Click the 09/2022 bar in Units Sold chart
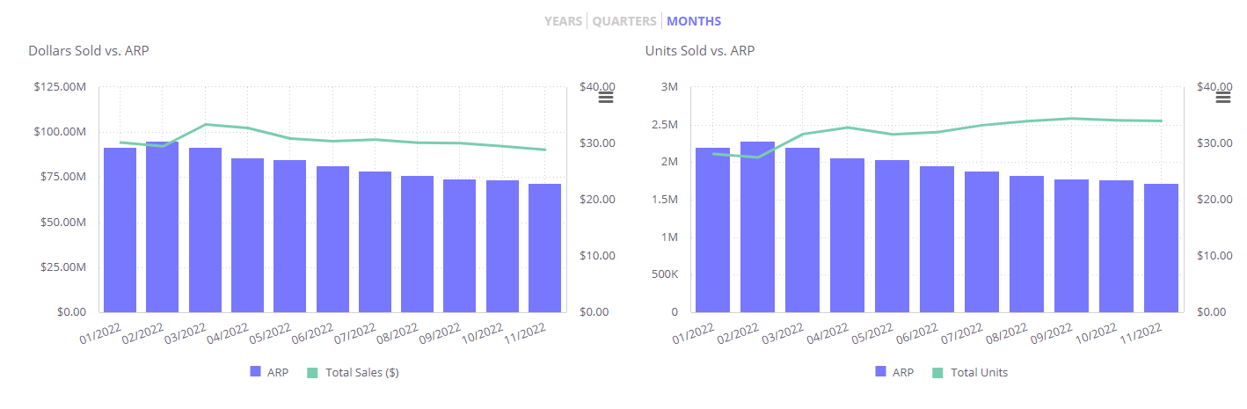The width and height of the screenshot is (1247, 409). (1071, 248)
